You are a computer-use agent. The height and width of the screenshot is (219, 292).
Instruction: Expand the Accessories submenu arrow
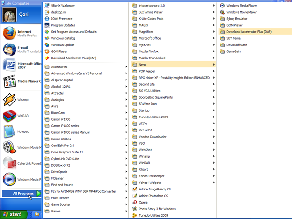[x=126, y=67]
